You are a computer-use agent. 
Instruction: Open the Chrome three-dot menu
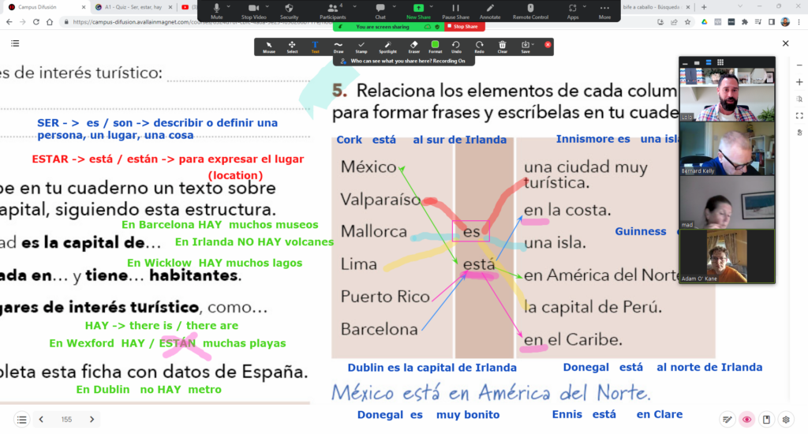(x=799, y=22)
